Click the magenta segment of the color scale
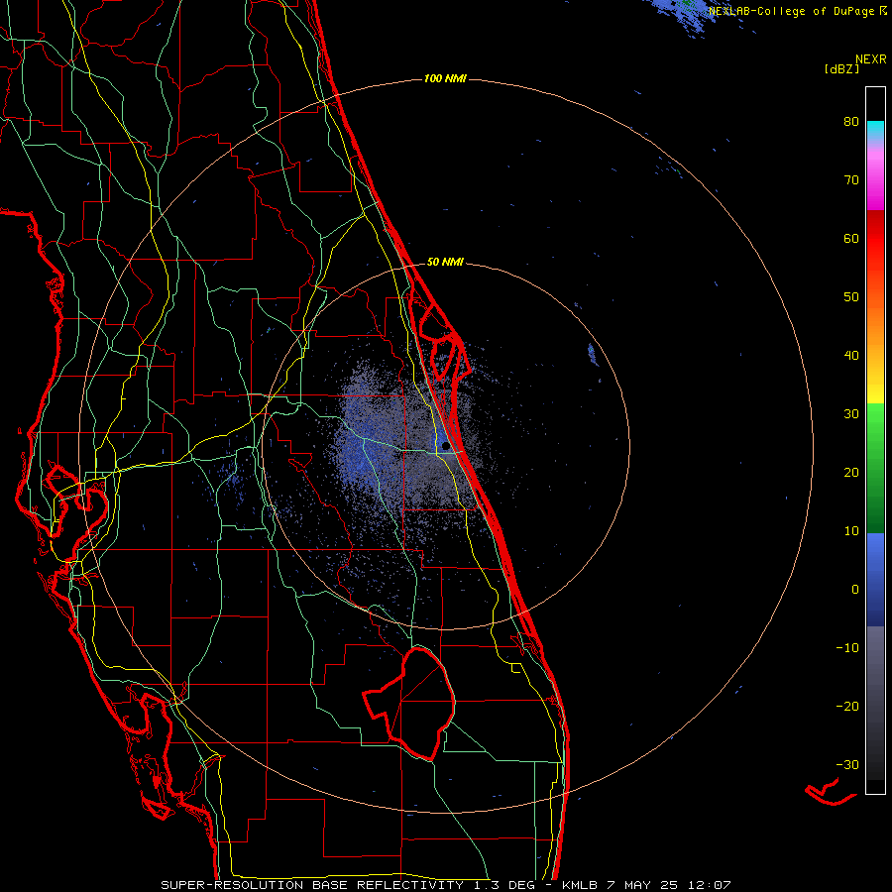Viewport: 892px width, 892px height. (875, 179)
